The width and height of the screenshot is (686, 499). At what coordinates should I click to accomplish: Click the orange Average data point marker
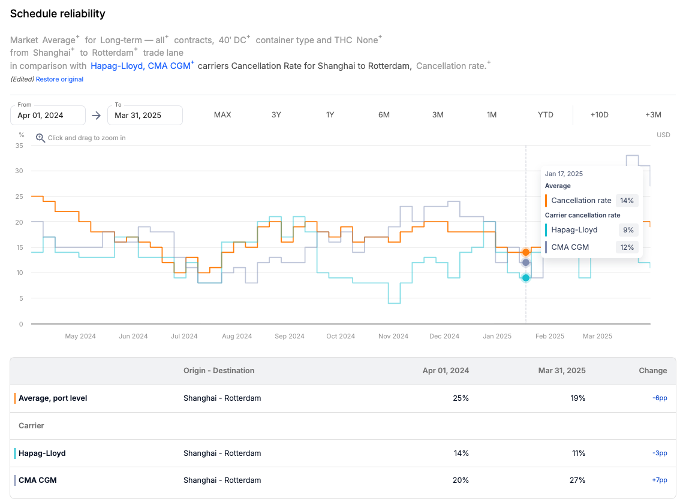point(526,252)
